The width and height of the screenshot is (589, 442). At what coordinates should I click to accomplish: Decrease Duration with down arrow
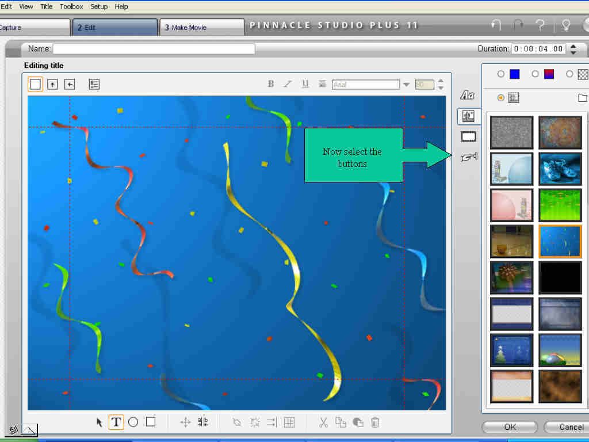pos(573,52)
